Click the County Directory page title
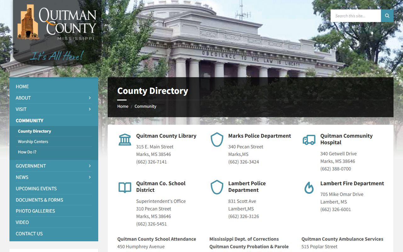Screen dimensions: 403x252 tap(153, 91)
